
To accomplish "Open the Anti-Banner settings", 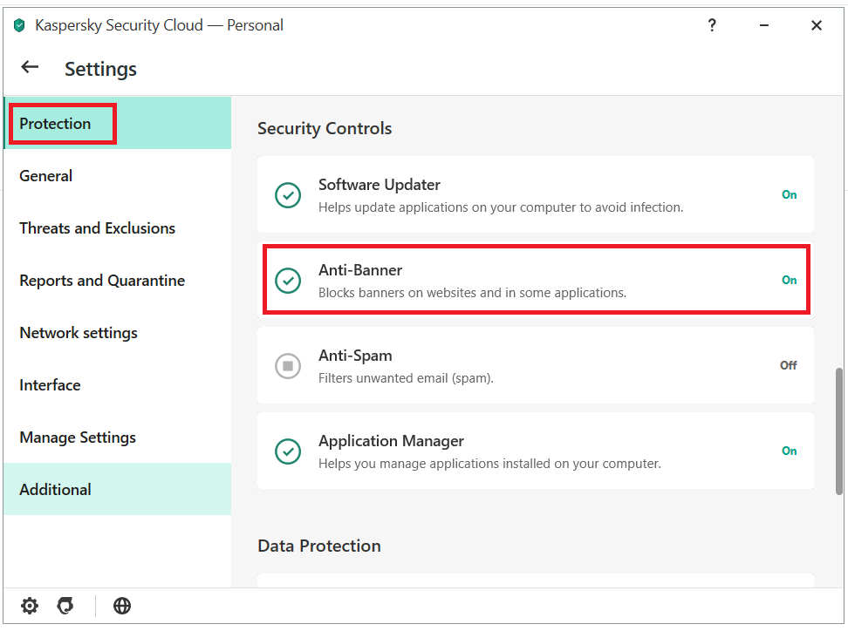I will [536, 280].
